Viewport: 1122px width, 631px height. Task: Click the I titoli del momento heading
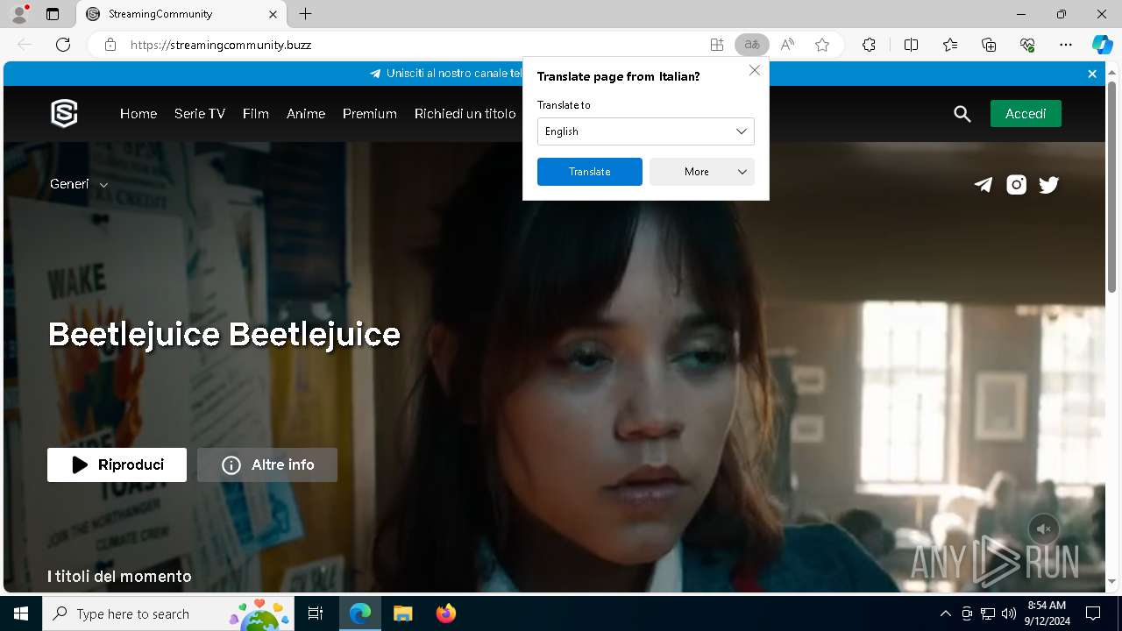119,577
